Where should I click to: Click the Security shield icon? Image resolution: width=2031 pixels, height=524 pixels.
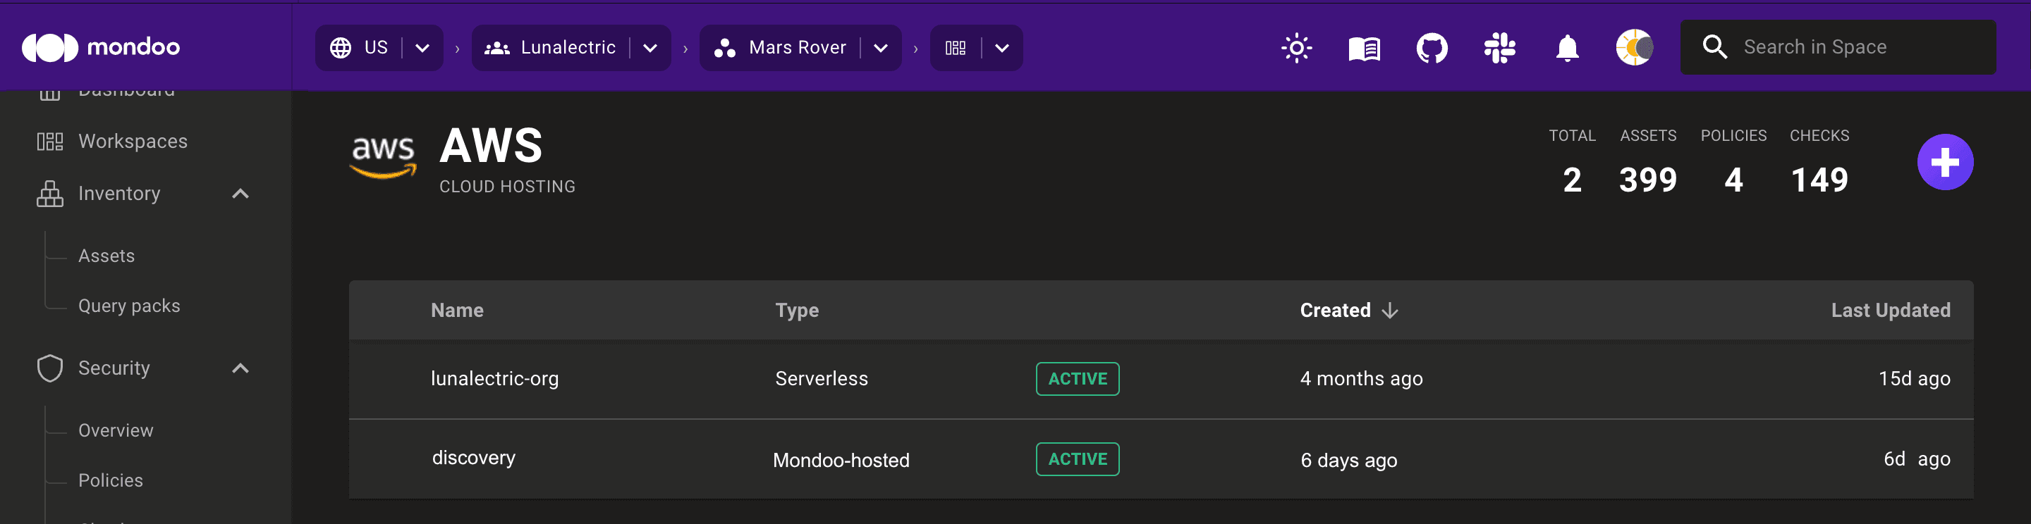tap(49, 367)
